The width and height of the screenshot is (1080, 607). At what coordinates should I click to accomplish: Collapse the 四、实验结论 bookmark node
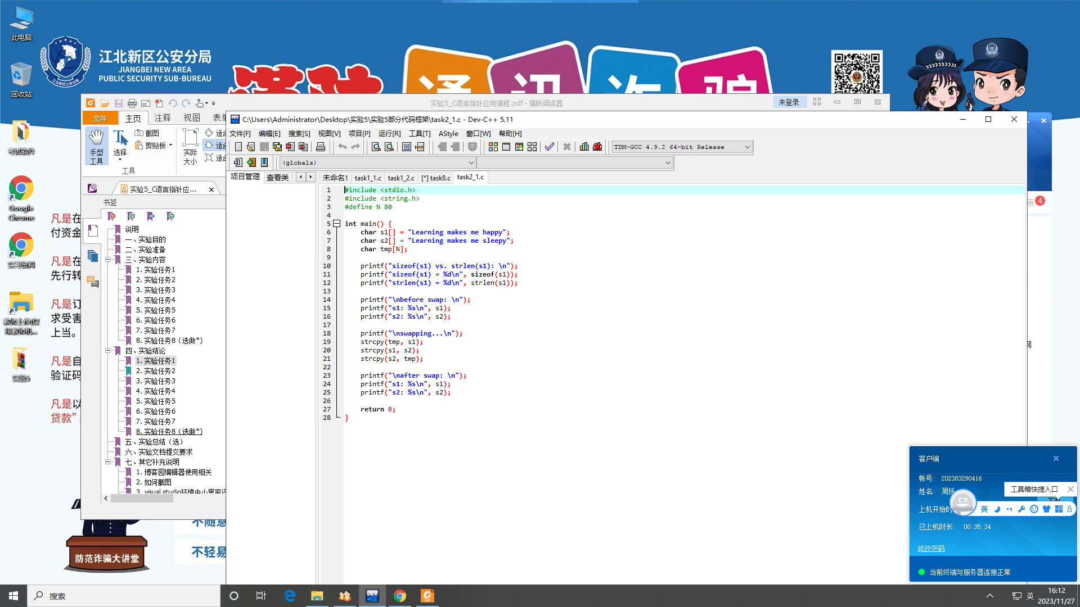click(107, 351)
